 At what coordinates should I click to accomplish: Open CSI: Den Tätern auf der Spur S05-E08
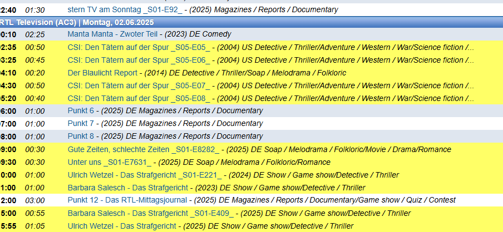pyautogui.click(x=139, y=99)
